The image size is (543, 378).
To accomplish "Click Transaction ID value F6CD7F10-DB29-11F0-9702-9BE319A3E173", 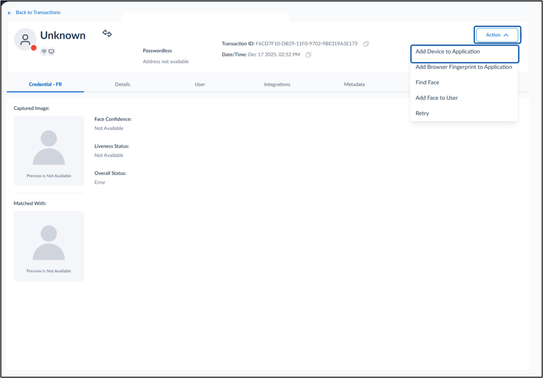I will 306,44.
